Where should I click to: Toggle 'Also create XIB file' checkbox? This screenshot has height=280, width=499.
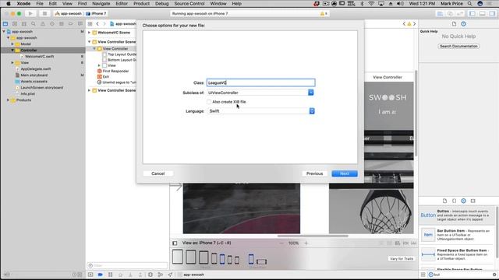click(209, 102)
